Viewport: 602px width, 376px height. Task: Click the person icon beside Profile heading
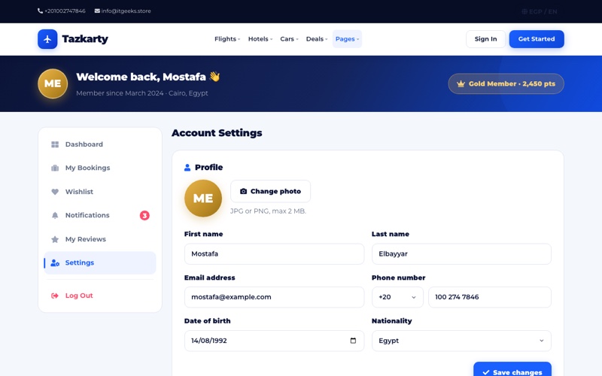pyautogui.click(x=187, y=167)
